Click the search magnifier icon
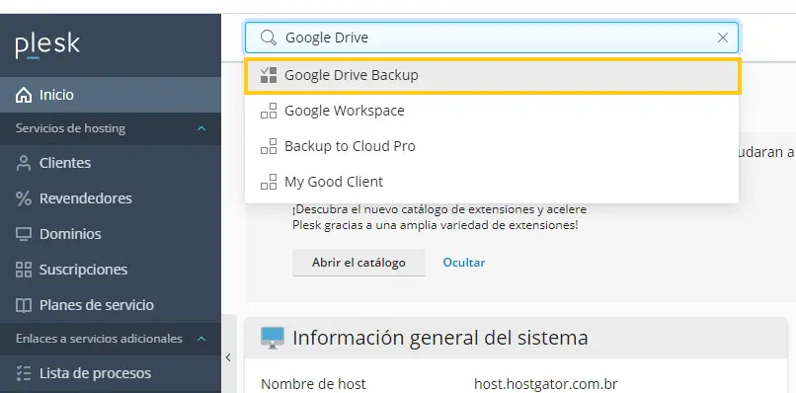796x393 pixels. tap(269, 38)
